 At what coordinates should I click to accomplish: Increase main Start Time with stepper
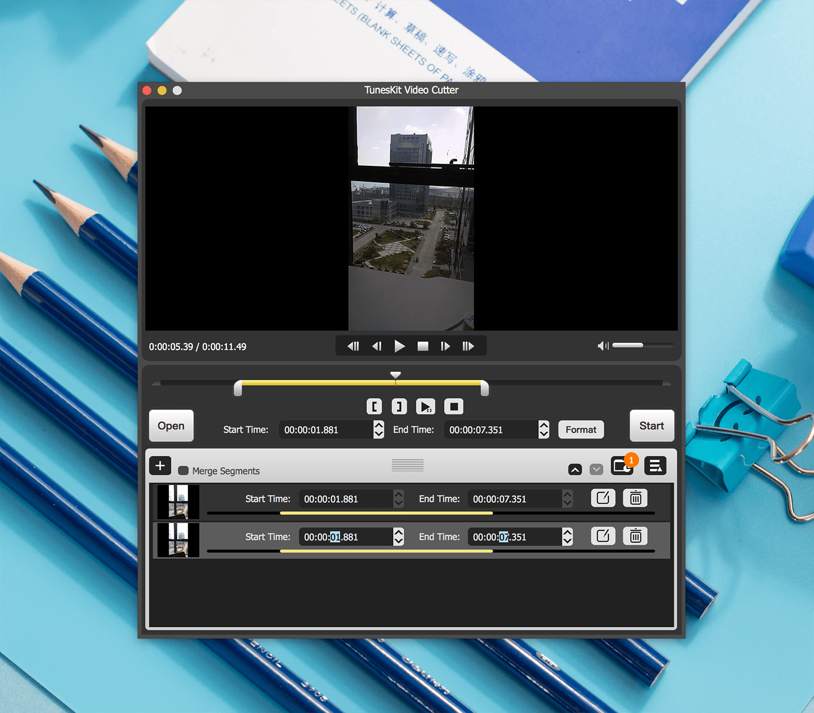[x=379, y=425]
